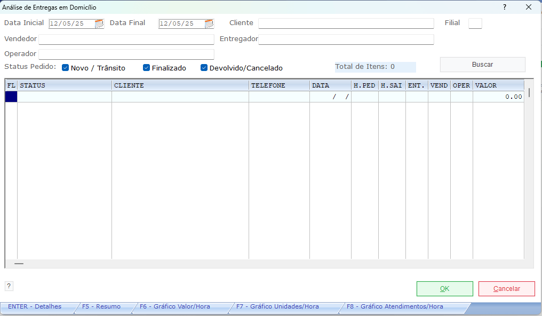Focus the Cliente input field
542x316 pixels.
pos(346,23)
